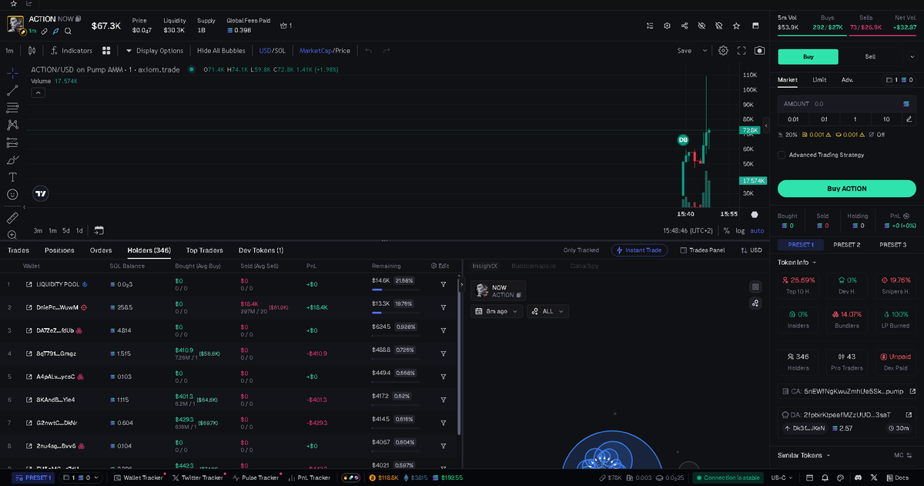924x486 pixels.
Task: Select the crosshair cursor drawing tool
Action: [12, 73]
